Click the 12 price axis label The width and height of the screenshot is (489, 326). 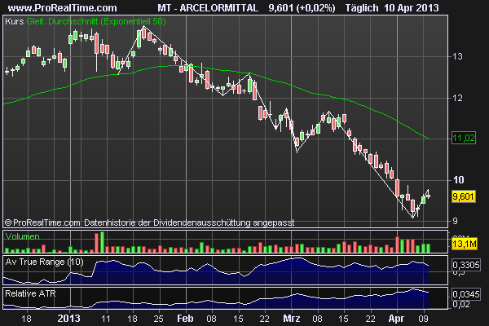pyautogui.click(x=457, y=98)
